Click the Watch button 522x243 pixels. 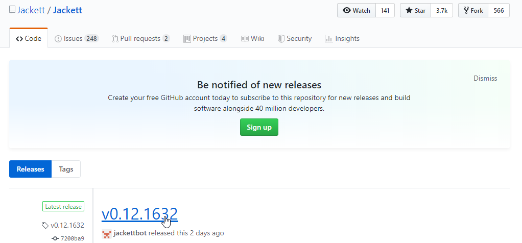tap(357, 10)
